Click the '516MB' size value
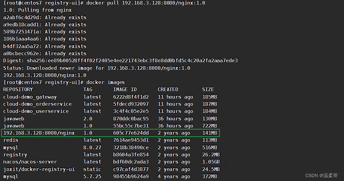Viewport: 344px width, 181px height. (210, 147)
